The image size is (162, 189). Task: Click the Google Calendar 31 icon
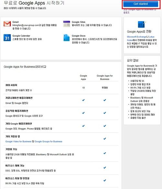pyautogui.click(x=7, y=38)
